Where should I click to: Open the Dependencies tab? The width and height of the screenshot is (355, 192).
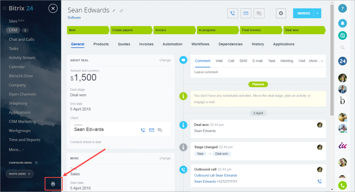point(231,44)
